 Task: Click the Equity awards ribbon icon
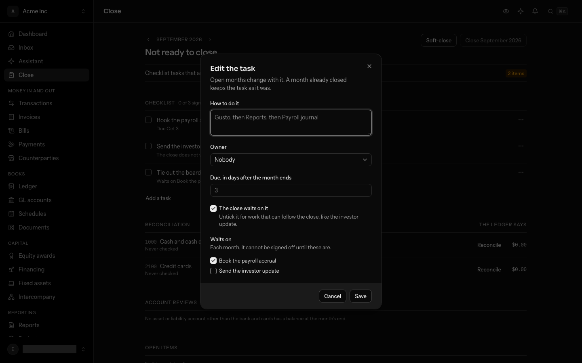click(11, 256)
